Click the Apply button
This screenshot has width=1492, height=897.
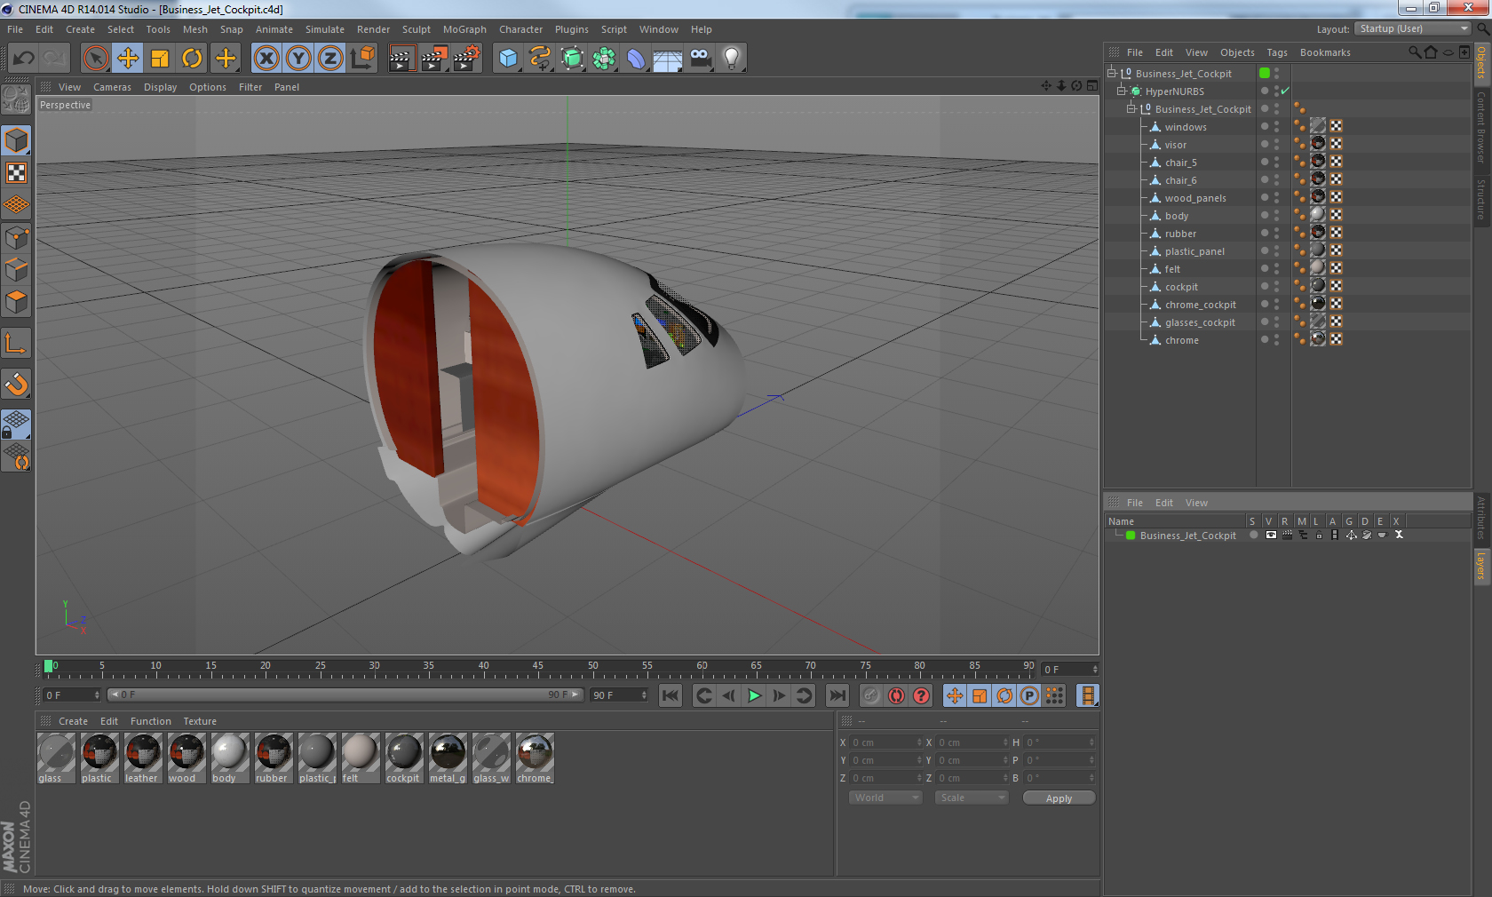(x=1059, y=798)
